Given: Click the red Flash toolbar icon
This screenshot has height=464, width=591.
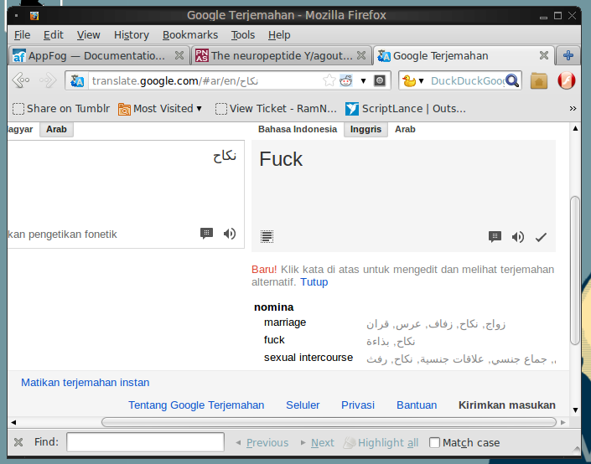Looking at the screenshot, I should (567, 80).
